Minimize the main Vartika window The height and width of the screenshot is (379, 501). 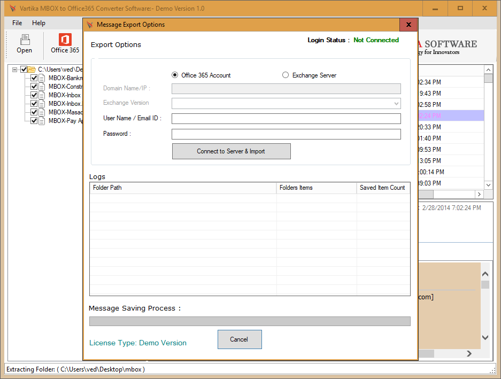[435, 9]
